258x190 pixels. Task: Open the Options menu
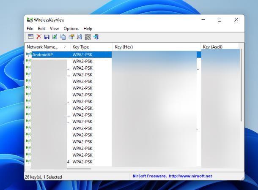(71, 29)
